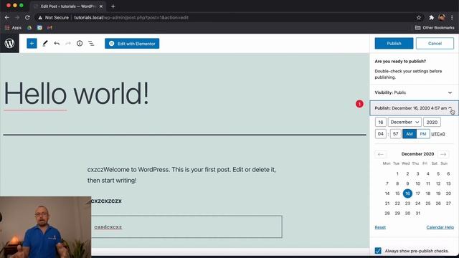Viewport: 459px width, 258px height.
Task: Click the browser forward arrow
Action: [x=17, y=17]
